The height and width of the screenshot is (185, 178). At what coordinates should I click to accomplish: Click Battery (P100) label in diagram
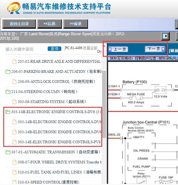click(135, 82)
